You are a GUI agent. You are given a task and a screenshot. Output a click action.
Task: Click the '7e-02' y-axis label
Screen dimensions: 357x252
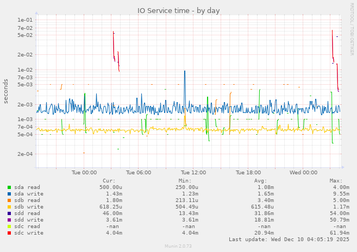[x=25, y=28]
